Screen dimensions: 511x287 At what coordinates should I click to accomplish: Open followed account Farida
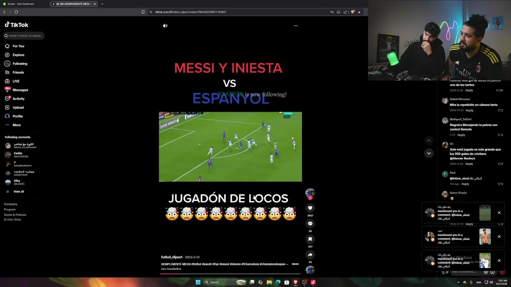click(x=16, y=155)
